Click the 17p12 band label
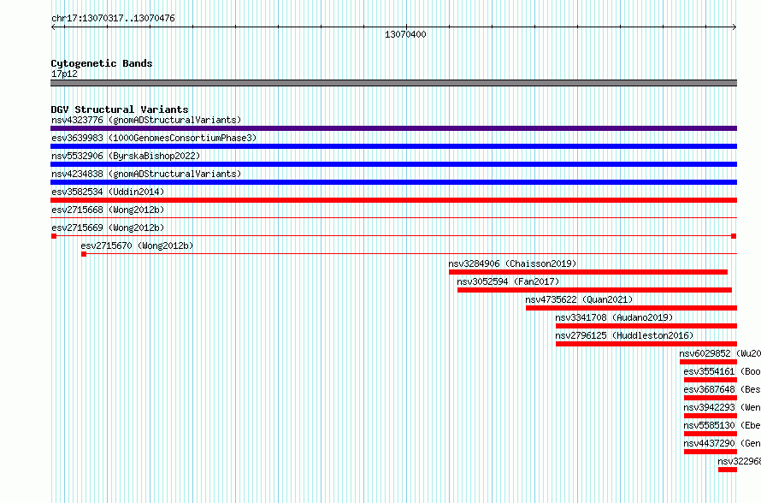This screenshot has width=761, height=503. tap(64, 74)
